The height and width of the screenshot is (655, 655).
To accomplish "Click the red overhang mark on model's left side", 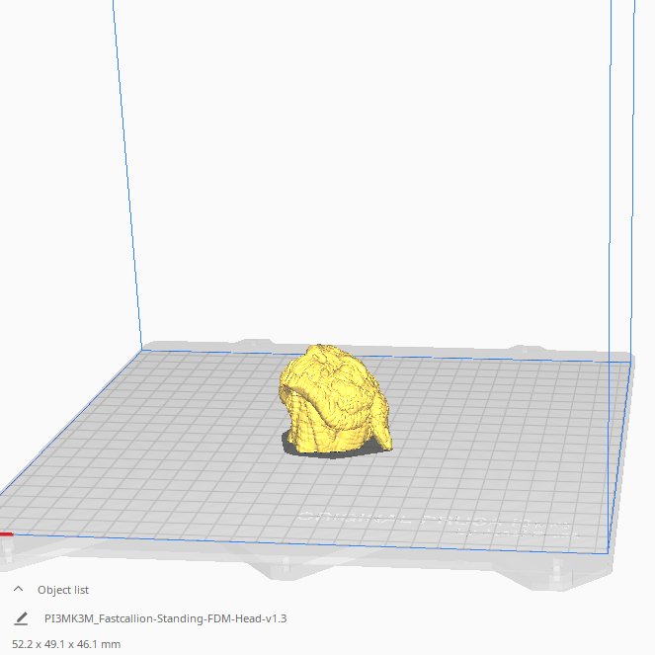I will coord(285,386).
